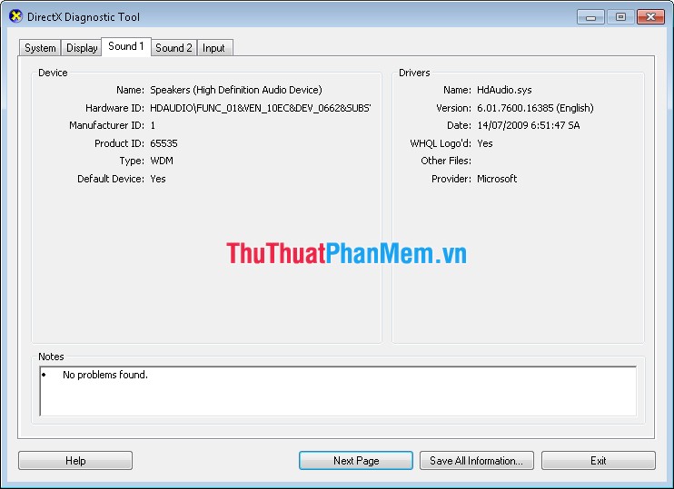The image size is (674, 489).
Task: Open the Input tab
Action: click(x=213, y=48)
